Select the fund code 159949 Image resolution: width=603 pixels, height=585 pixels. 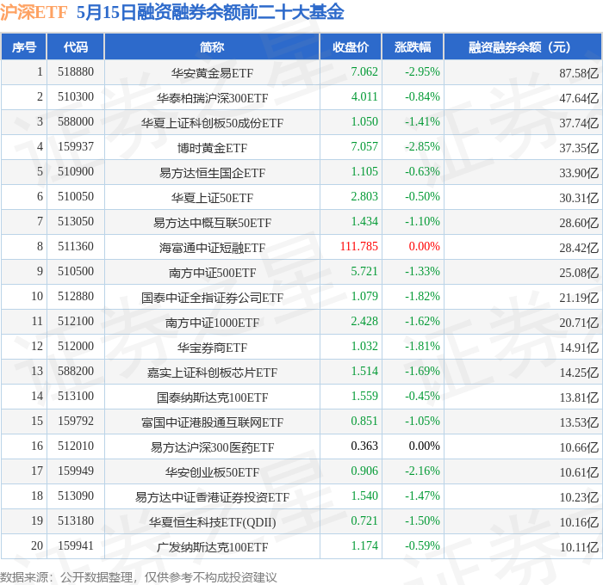pos(76,471)
